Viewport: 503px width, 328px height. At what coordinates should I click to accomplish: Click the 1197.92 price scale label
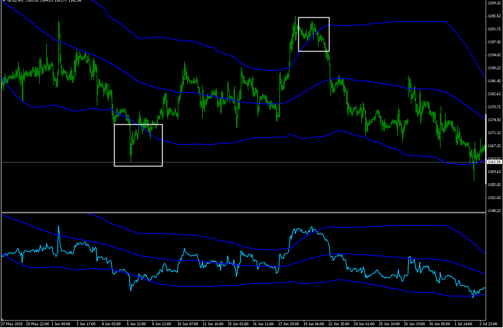pyautogui.click(x=494, y=42)
